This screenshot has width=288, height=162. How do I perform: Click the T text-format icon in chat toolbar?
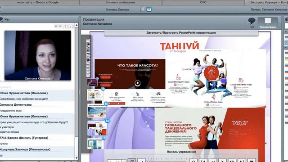click(66, 27)
